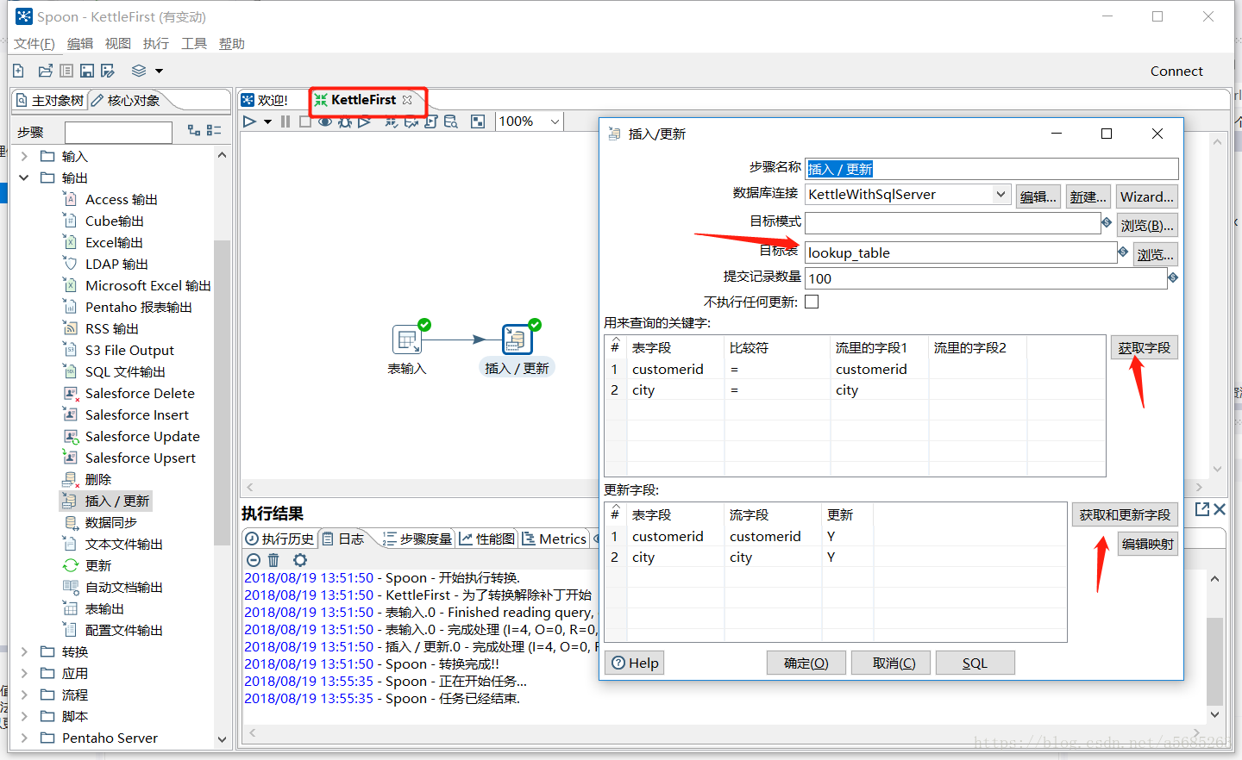Image resolution: width=1242 pixels, height=760 pixels.
Task: Click the replay transformation icon
Action: pos(365,121)
